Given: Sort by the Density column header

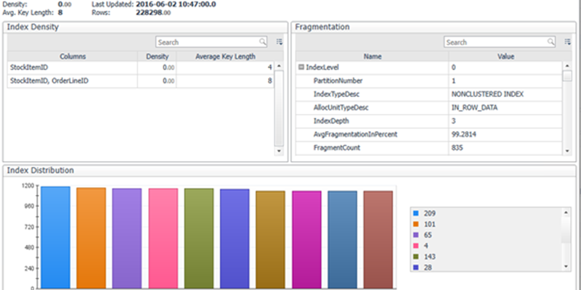Looking at the screenshot, I should click(x=158, y=56).
